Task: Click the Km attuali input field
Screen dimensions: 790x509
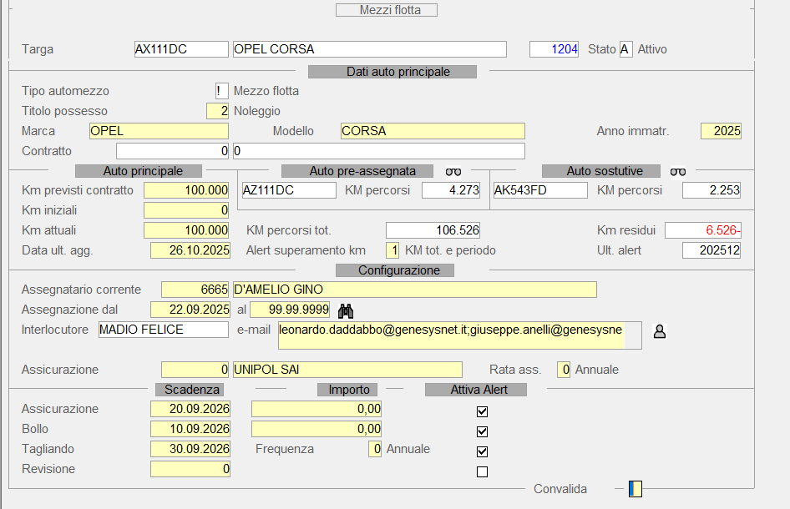Action: 187,230
